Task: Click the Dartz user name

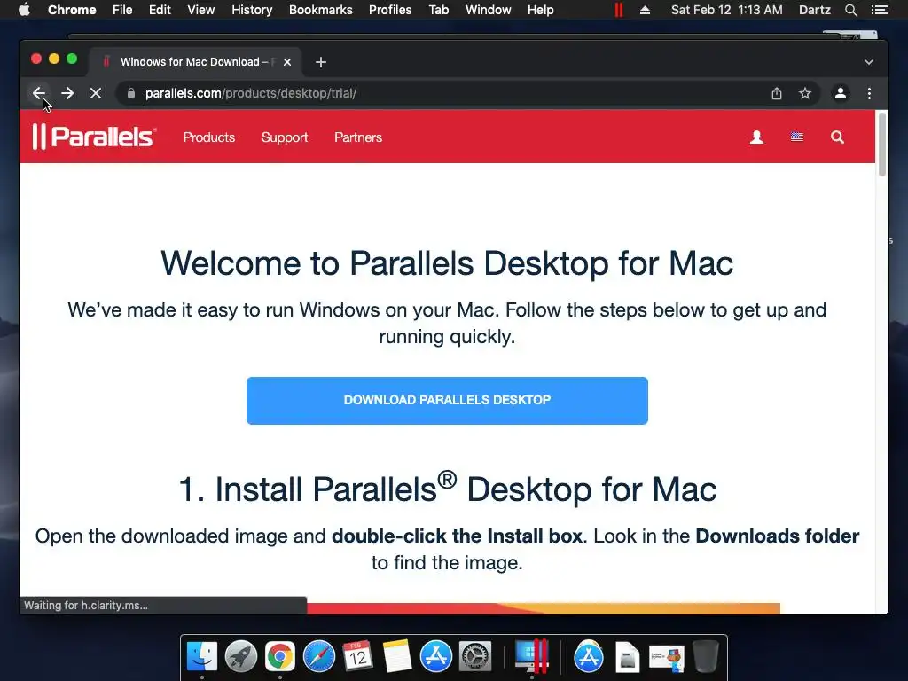Action: 814,10
